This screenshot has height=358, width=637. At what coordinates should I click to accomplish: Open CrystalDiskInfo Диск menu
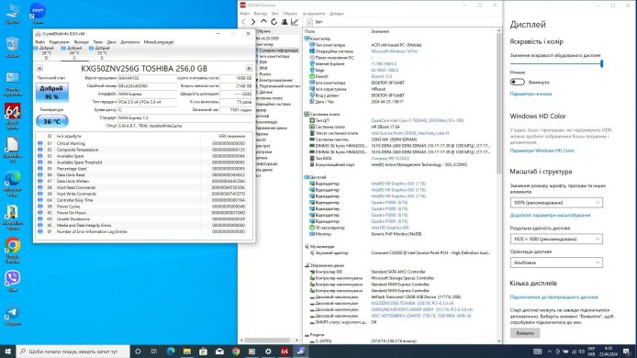(111, 42)
